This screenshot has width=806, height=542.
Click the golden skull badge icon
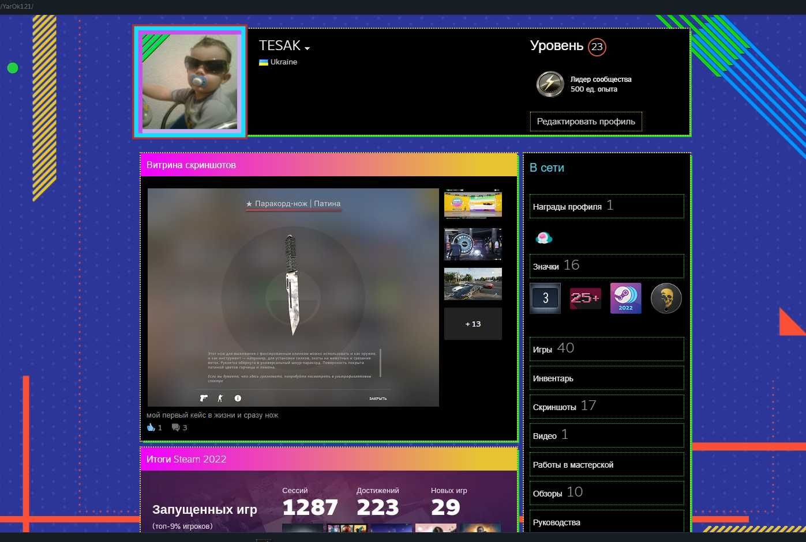coord(666,298)
